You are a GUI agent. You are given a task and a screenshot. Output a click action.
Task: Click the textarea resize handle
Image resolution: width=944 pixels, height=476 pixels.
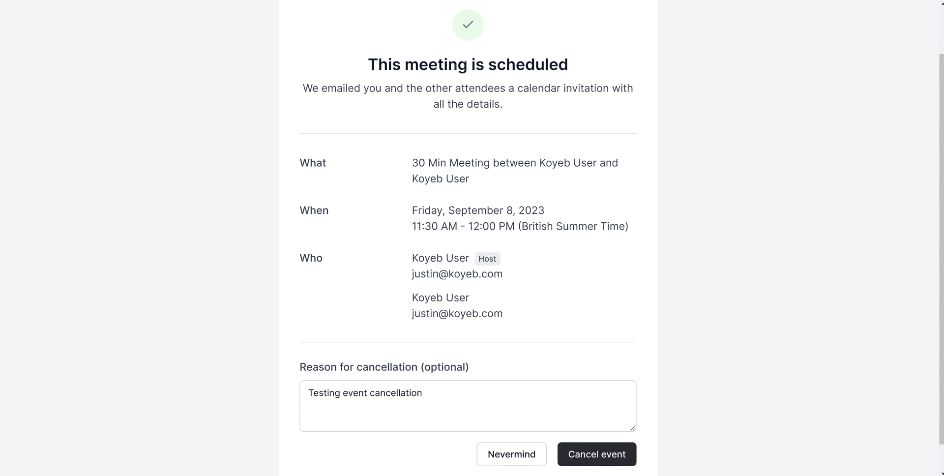(632, 428)
